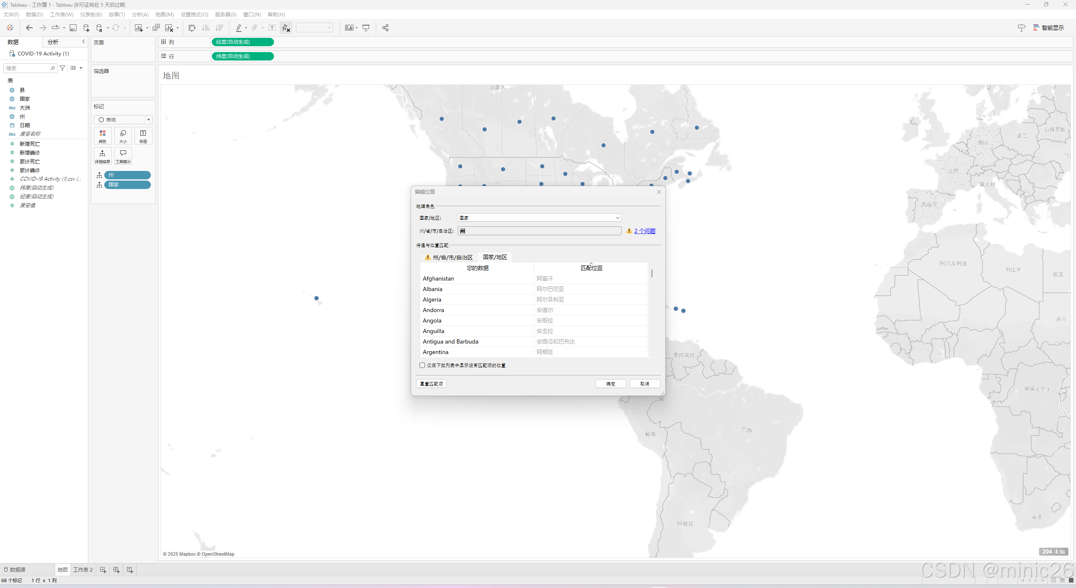Click the share workbook icon
Image resolution: width=1076 pixels, height=588 pixels.
coord(385,28)
